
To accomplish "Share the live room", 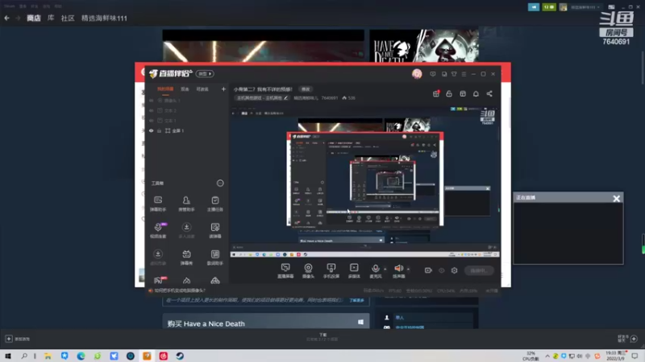I will click(489, 93).
